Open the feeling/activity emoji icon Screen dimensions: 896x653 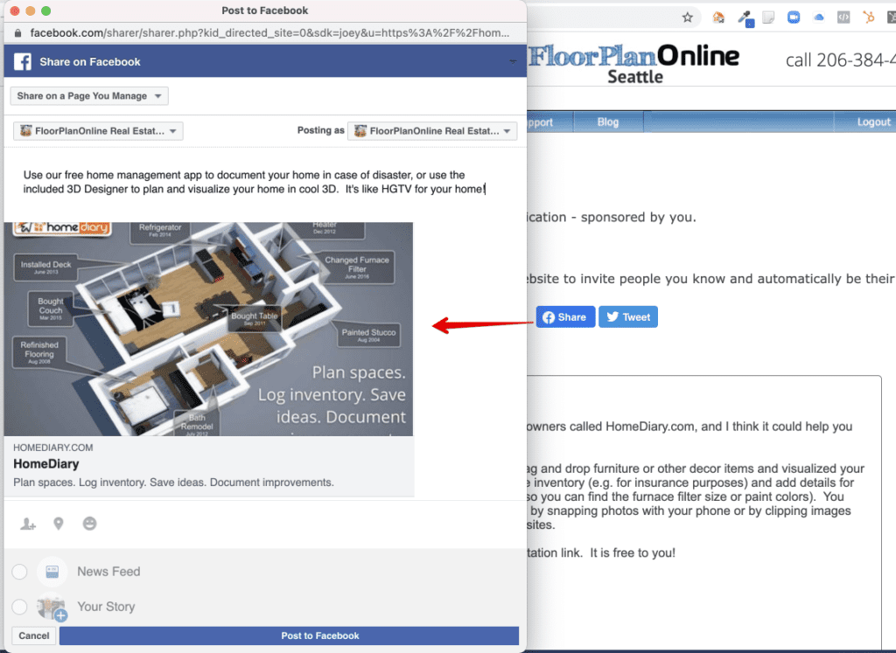(x=89, y=524)
